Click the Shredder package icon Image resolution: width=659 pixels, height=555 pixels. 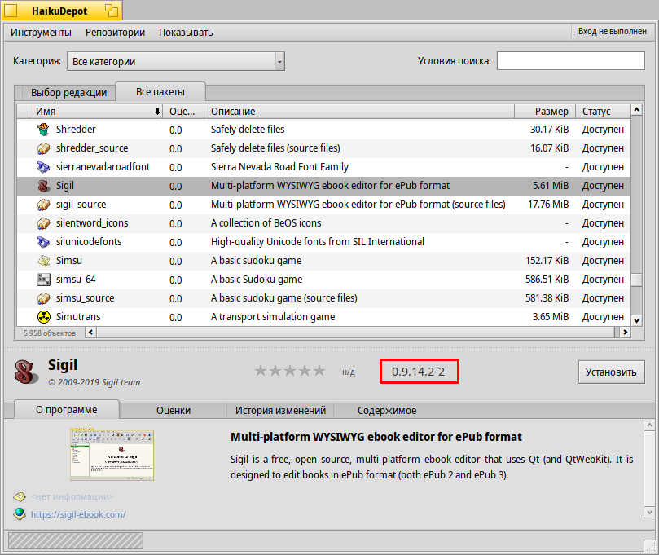point(43,130)
